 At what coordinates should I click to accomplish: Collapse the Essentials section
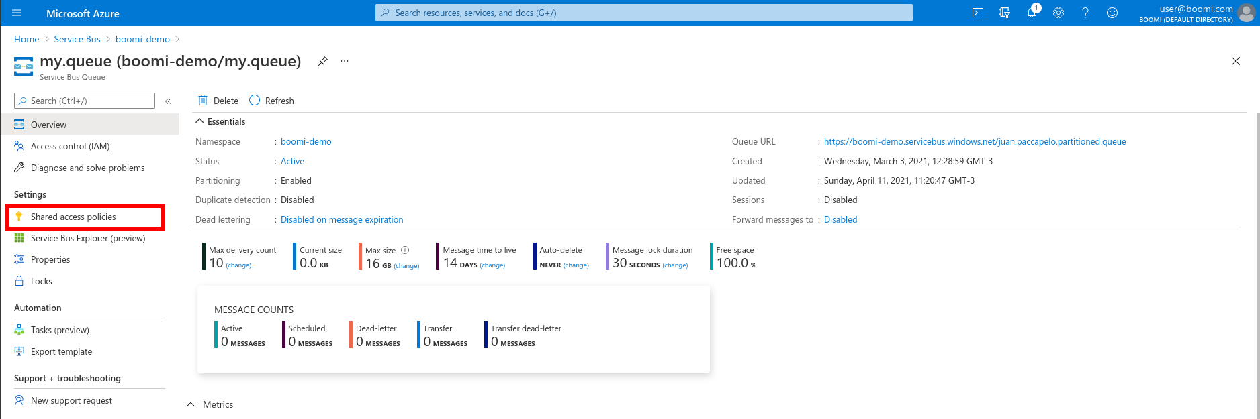pyautogui.click(x=199, y=121)
